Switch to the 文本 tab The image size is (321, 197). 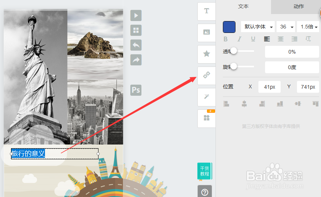tap(243, 7)
